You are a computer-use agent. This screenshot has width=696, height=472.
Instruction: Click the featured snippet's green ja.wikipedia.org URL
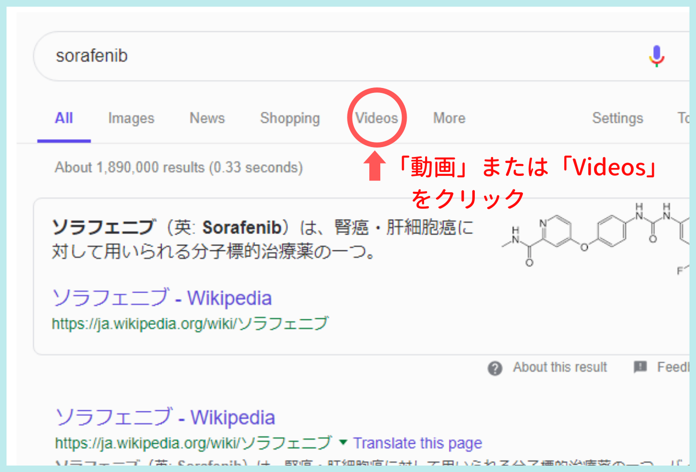190,324
